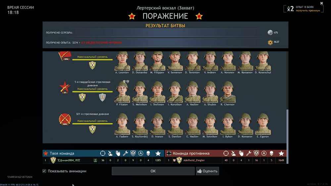The height and width of the screenshot is (186, 331).
Task: Close the battle results with the X icon
Action: 321,3
